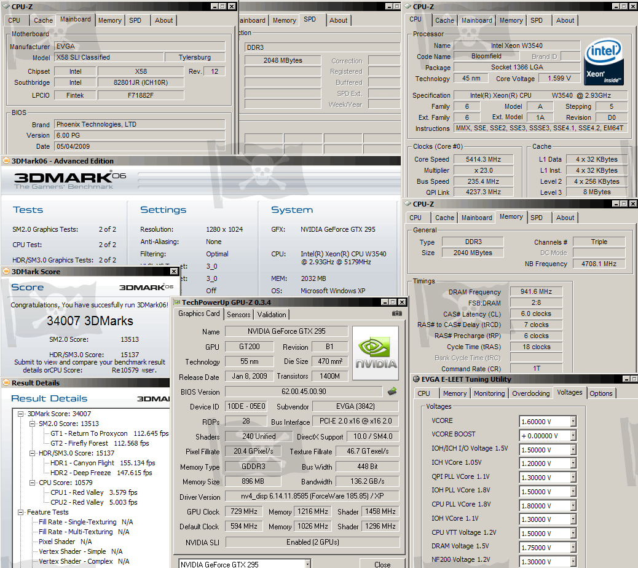Select HDR1 - Canyon Flight result

(x=103, y=463)
